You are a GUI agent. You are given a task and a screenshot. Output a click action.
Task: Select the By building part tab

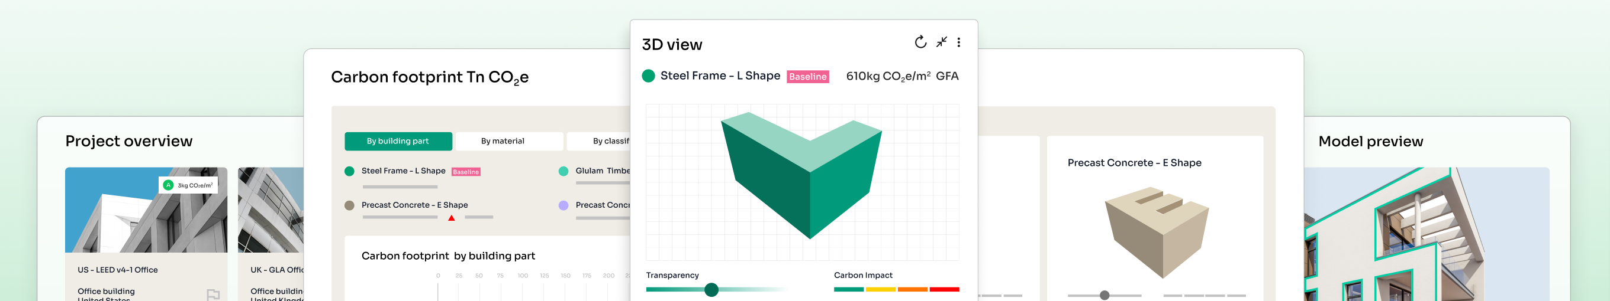[x=398, y=142]
